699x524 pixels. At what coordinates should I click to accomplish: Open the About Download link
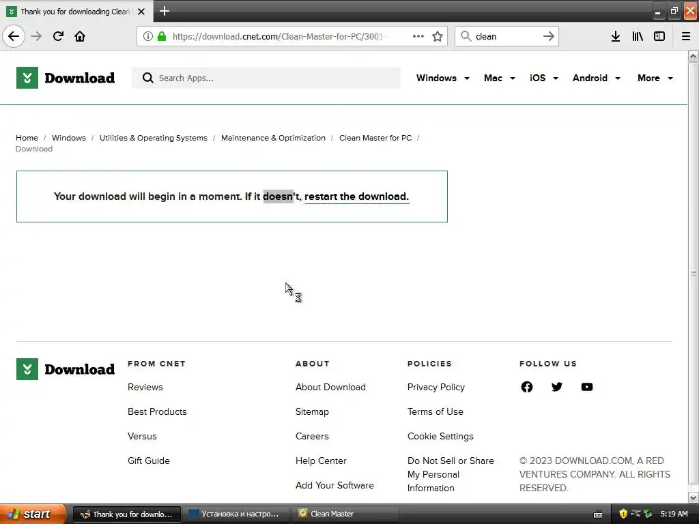click(330, 387)
